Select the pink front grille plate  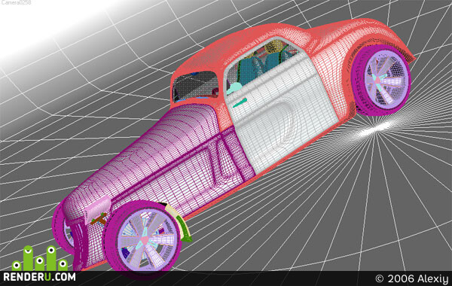coord(98,208)
